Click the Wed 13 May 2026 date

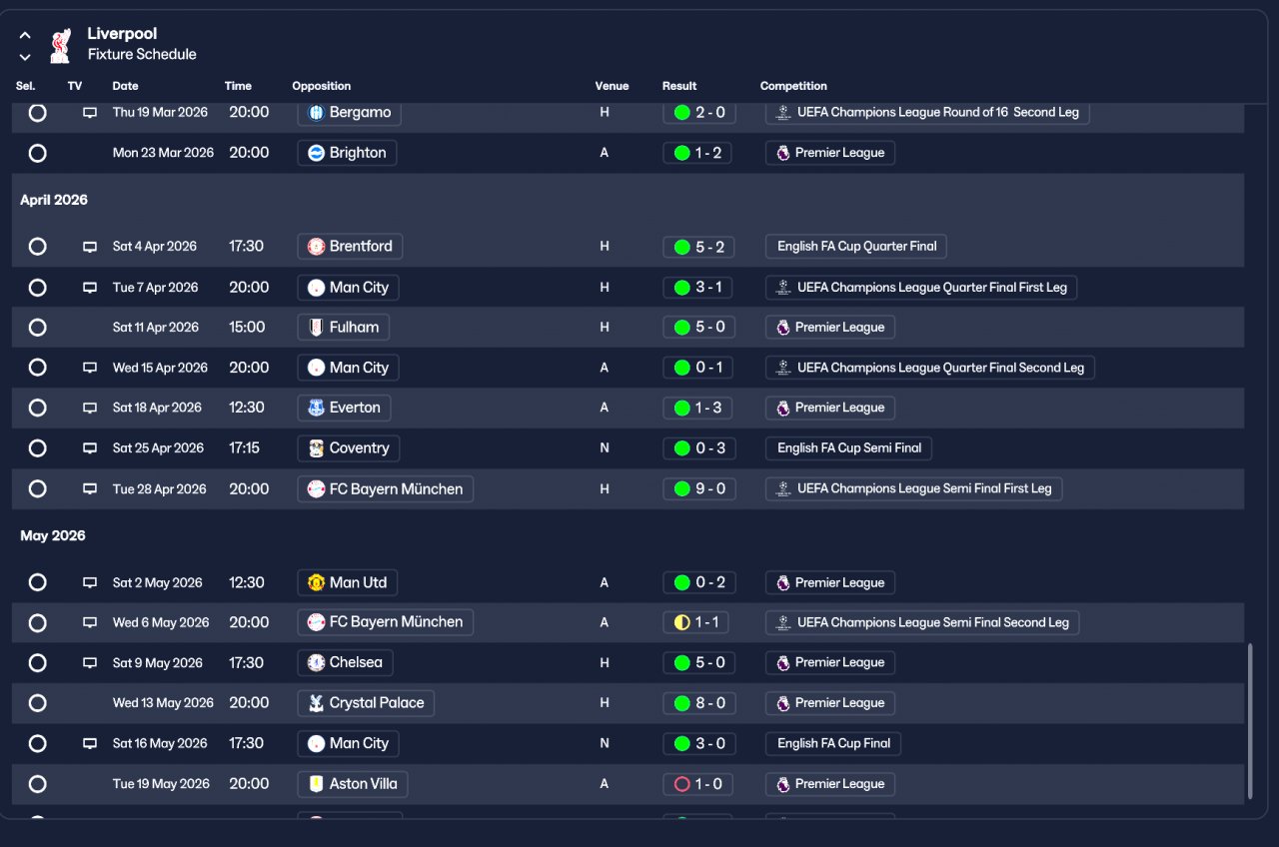pos(163,703)
